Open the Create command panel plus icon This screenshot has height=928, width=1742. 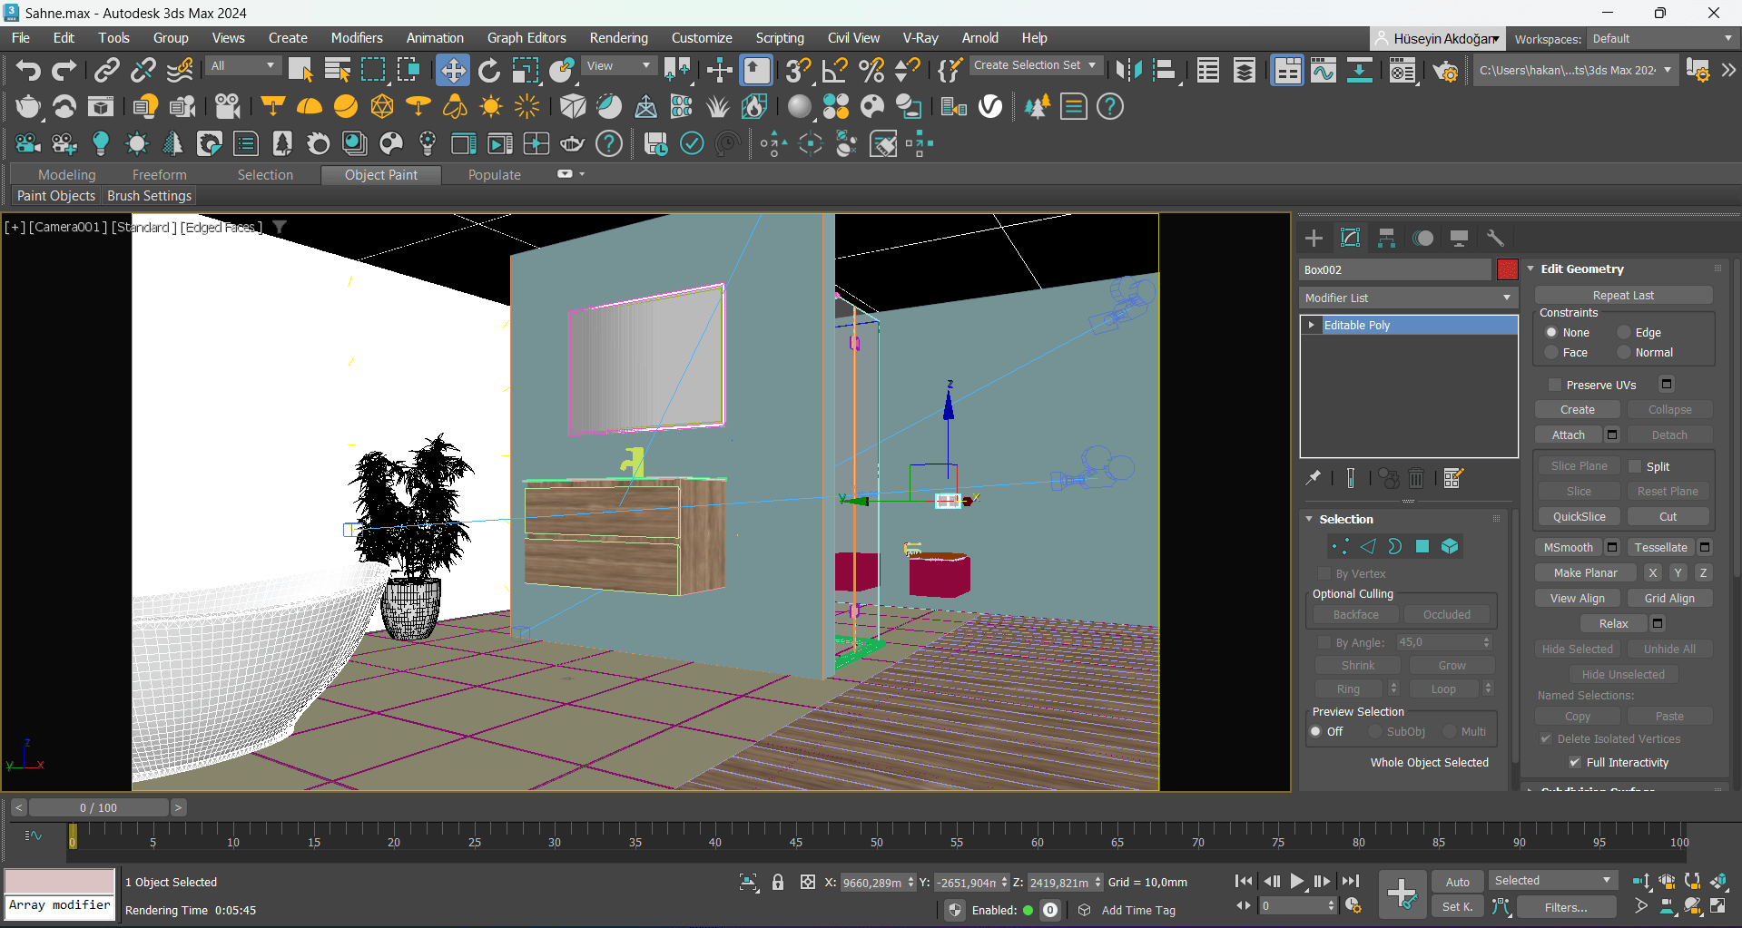[x=1314, y=238]
